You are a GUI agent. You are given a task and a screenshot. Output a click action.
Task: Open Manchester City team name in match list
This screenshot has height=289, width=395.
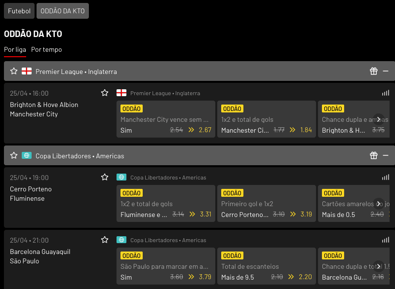(x=34, y=114)
